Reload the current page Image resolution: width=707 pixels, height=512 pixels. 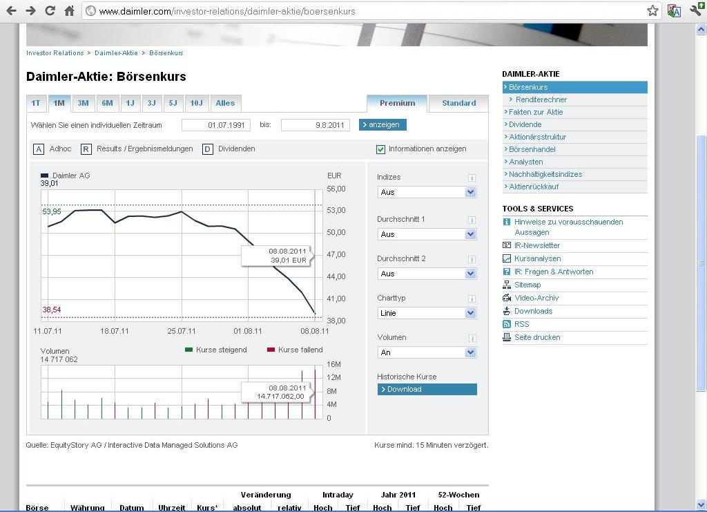point(50,10)
